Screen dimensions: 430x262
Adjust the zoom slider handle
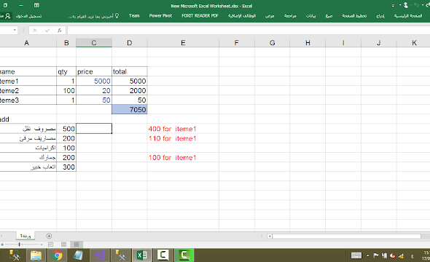tap(19, 245)
